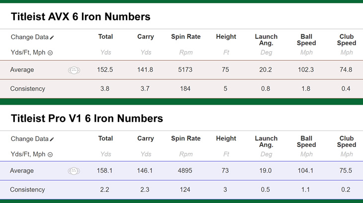Select the Consistency row label in AVX table
Viewport: 363px width, 203px height.
(27, 89)
